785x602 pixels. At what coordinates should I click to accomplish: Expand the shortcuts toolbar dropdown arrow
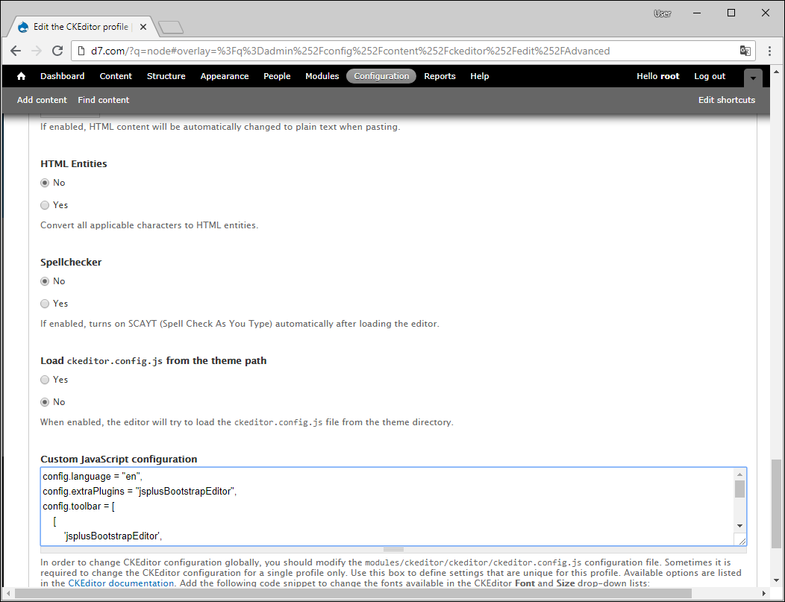click(753, 78)
